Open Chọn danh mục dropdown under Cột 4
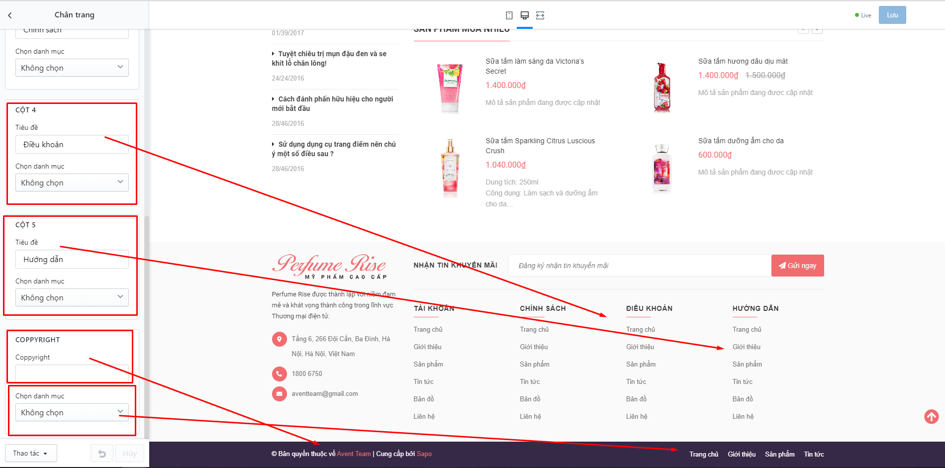Viewport: 945px width, 468px height. (72, 183)
